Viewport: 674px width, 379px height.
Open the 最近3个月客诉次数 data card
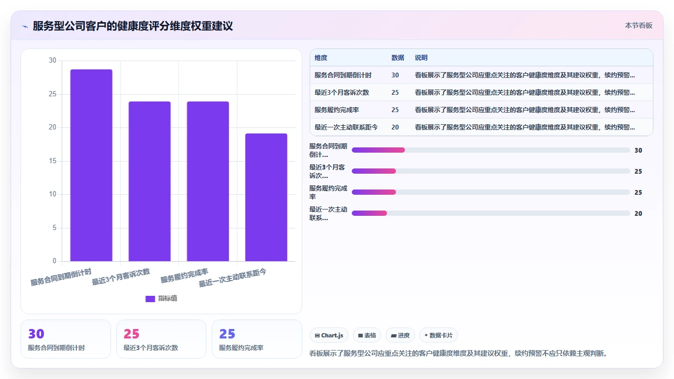pos(161,339)
